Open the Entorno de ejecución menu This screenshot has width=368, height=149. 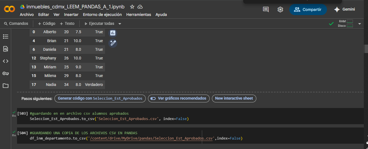click(x=102, y=15)
